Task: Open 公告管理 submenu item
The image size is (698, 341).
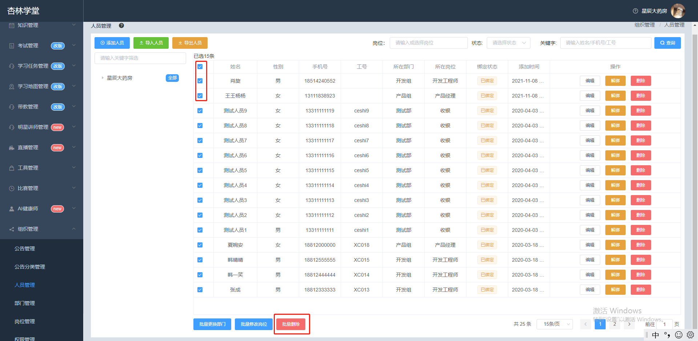Action: [25, 249]
